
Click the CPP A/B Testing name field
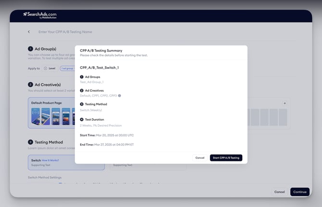[x=65, y=32]
